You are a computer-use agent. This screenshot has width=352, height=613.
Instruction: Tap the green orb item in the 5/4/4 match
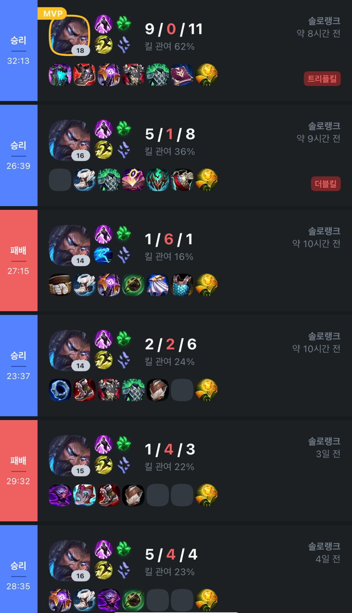(133, 600)
